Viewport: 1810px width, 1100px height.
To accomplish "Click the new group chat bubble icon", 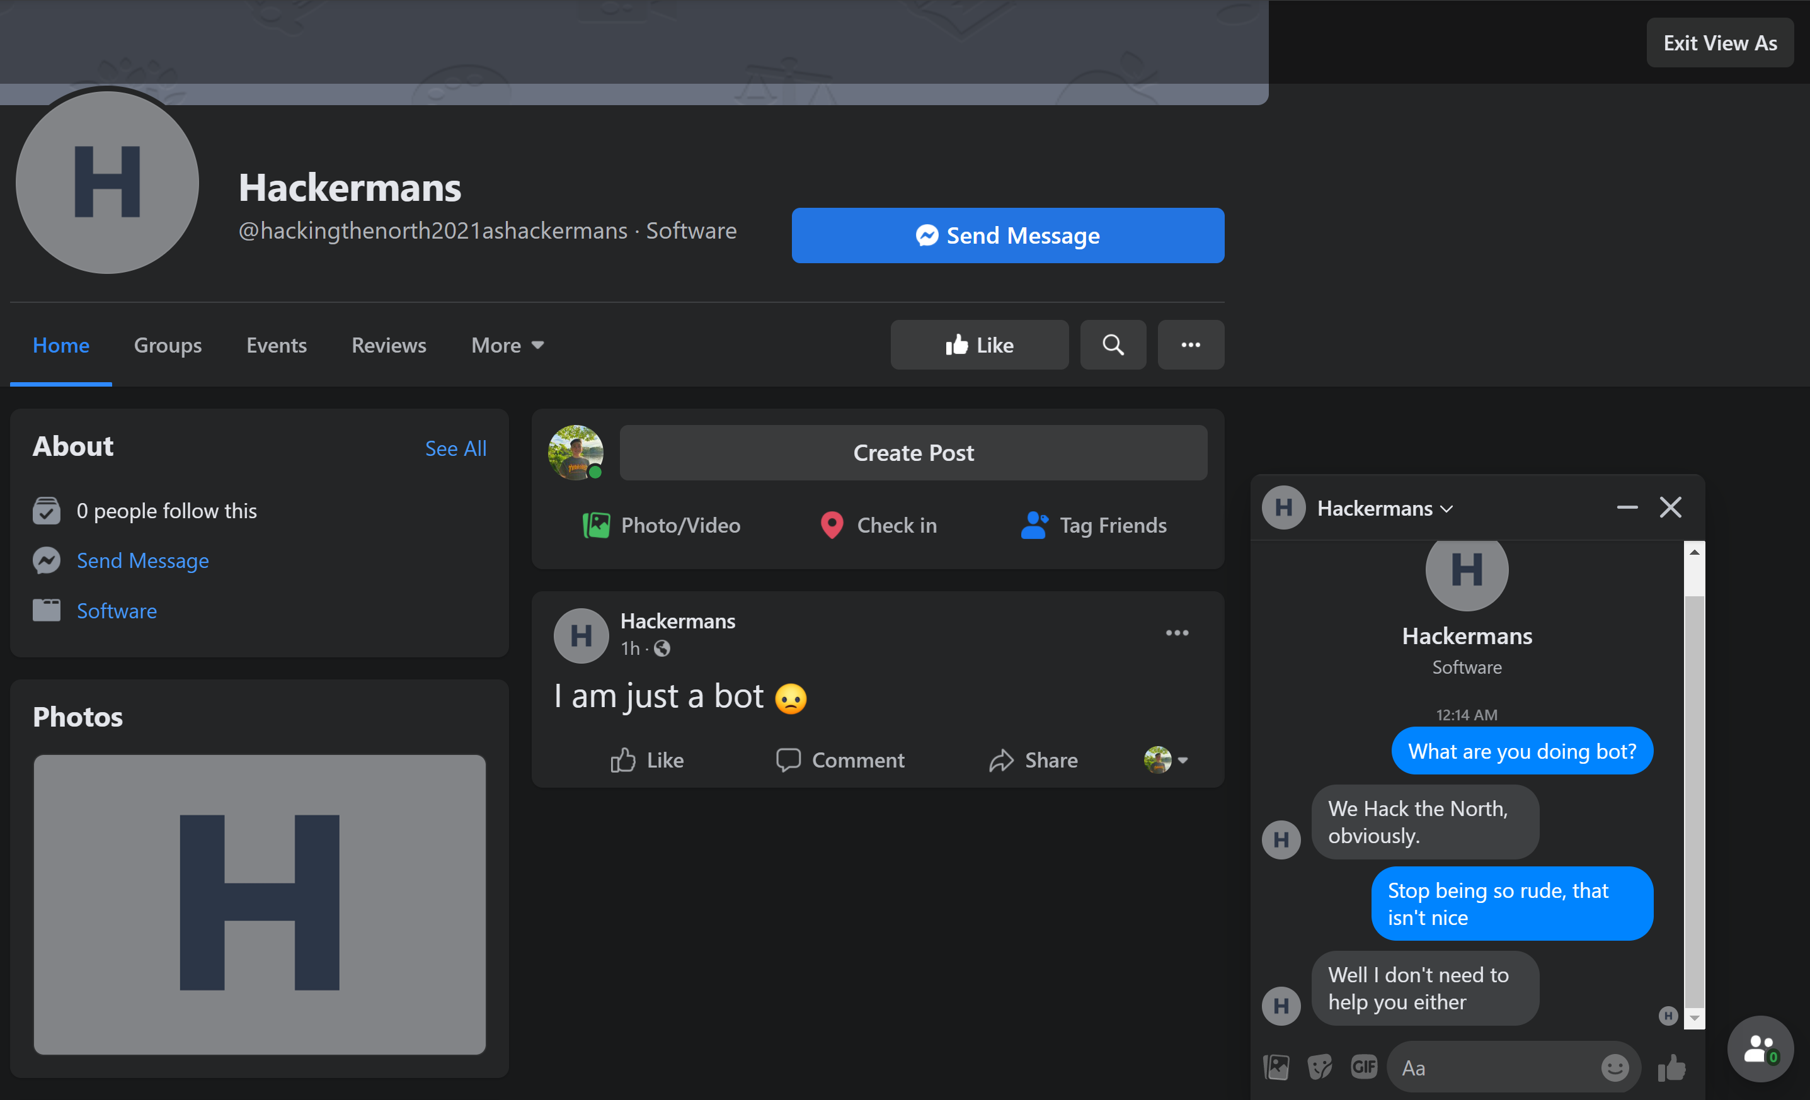I will coord(1760,1048).
